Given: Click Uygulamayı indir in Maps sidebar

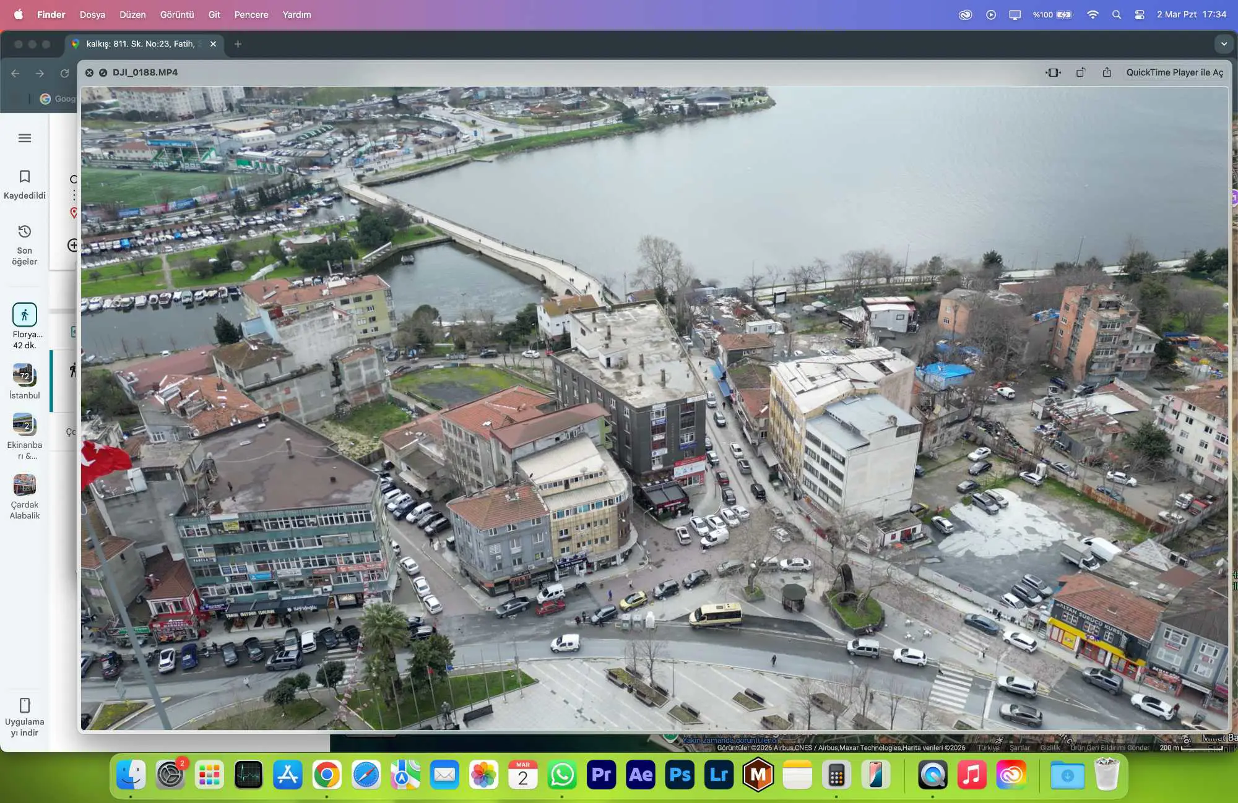Looking at the screenshot, I should point(25,718).
